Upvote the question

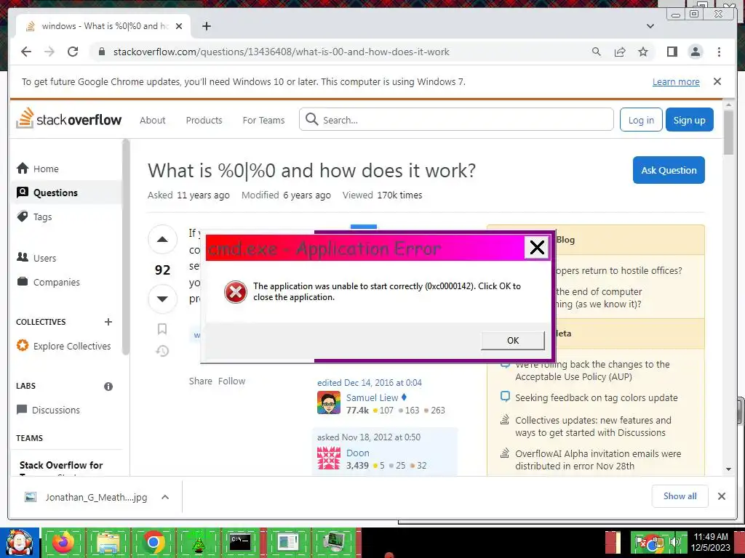click(162, 239)
